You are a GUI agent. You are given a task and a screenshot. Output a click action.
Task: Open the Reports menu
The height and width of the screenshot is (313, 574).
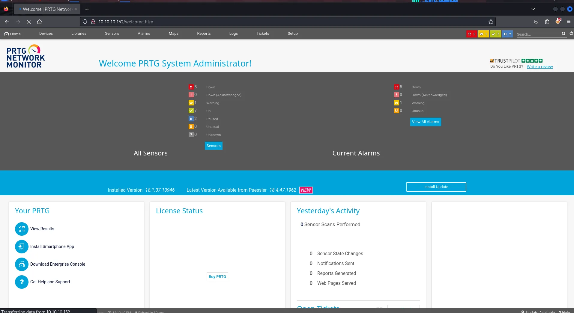pos(204,34)
